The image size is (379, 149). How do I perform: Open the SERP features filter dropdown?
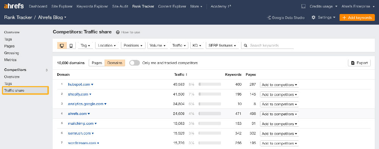click(222, 45)
